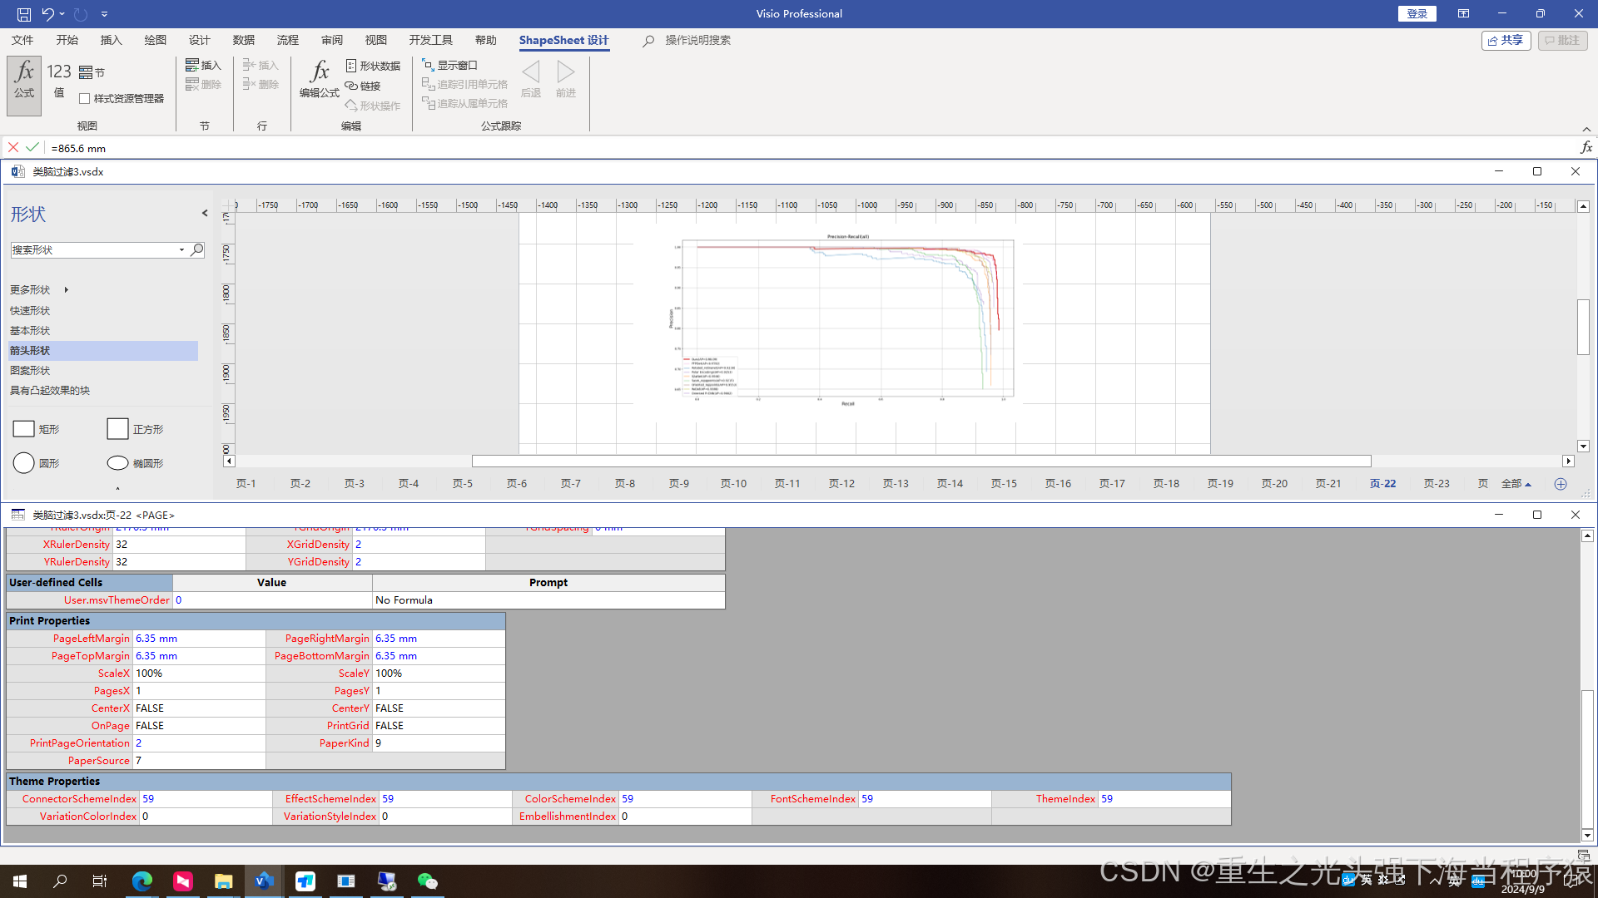Click Delete Section (删除) in 节 group
The width and height of the screenshot is (1598, 898).
point(203,84)
